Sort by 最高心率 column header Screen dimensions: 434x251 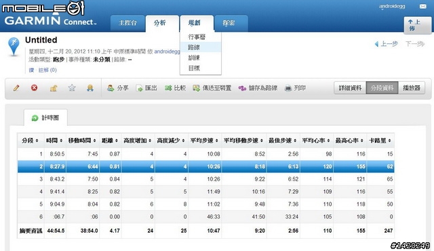(349, 141)
